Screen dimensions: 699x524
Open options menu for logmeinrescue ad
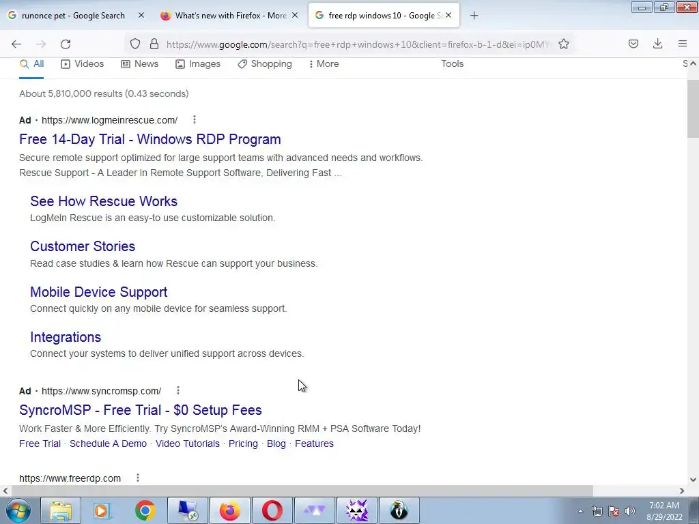click(195, 119)
